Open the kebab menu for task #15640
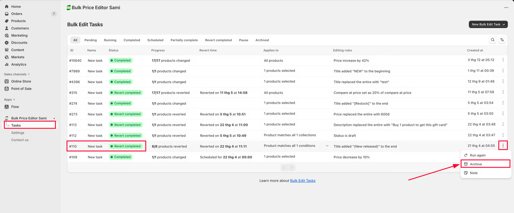 point(503,60)
